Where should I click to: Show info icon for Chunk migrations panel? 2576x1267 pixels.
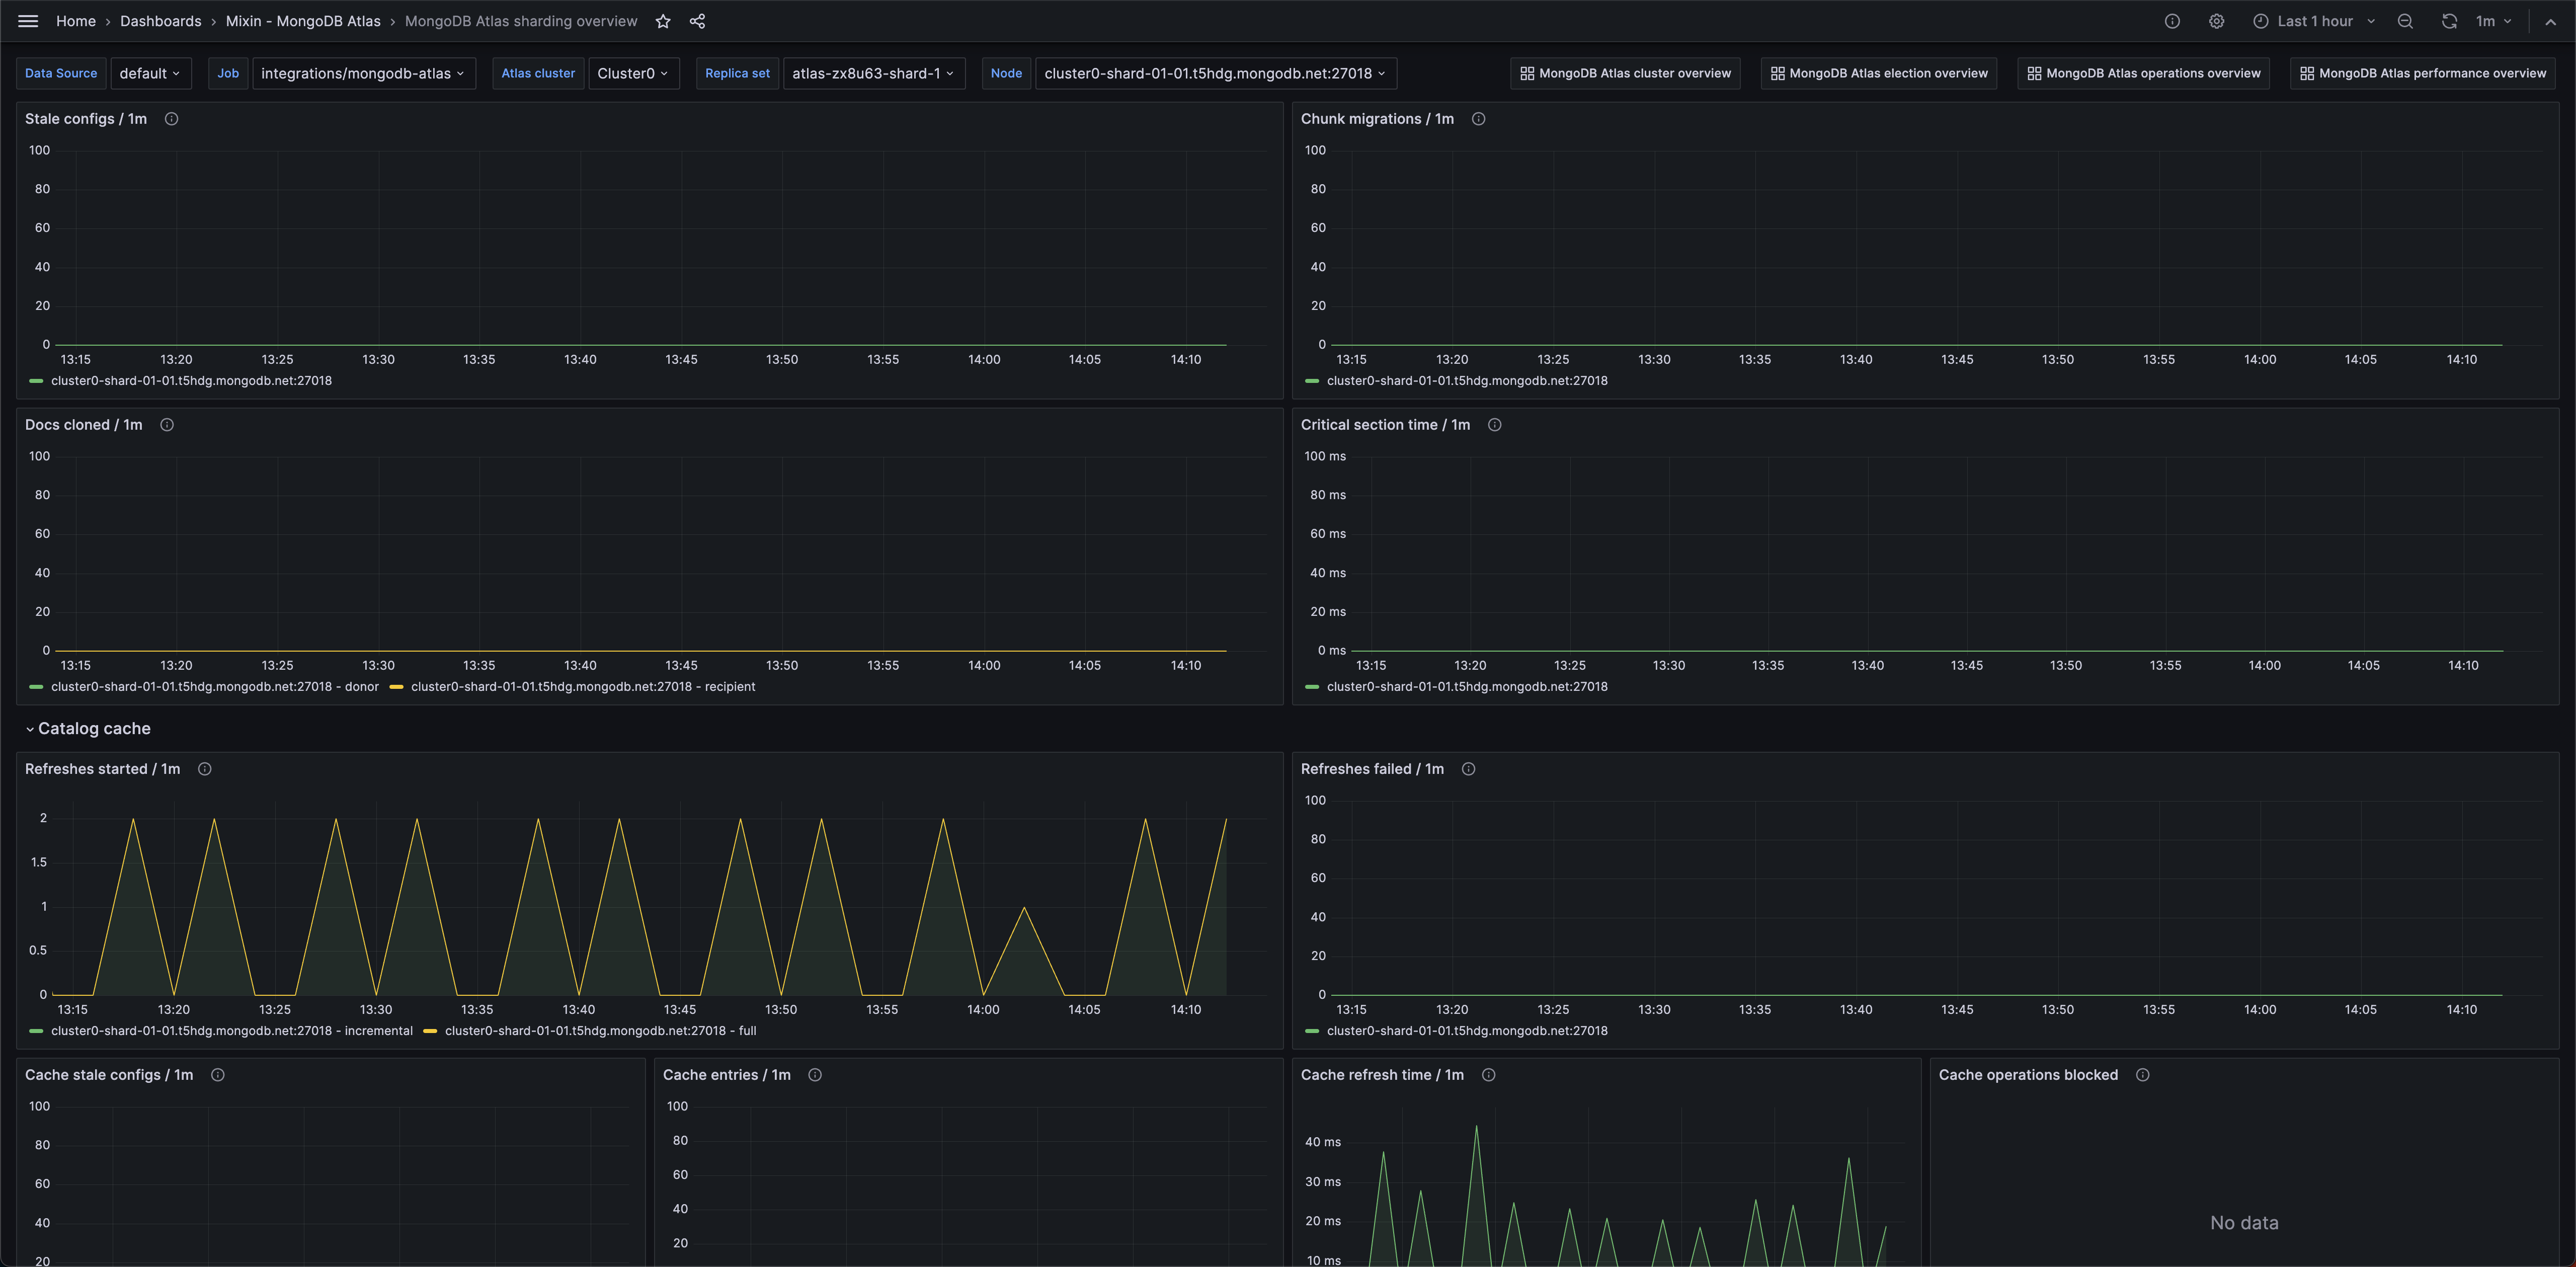(1478, 119)
